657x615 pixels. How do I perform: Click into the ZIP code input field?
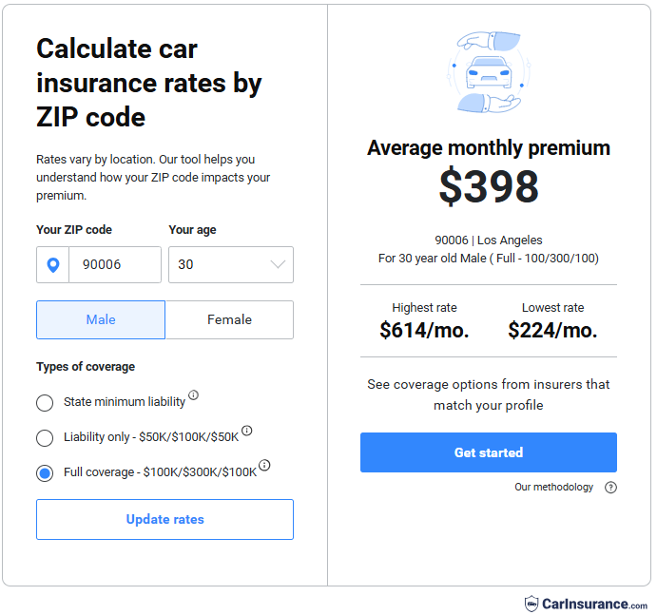click(x=114, y=264)
